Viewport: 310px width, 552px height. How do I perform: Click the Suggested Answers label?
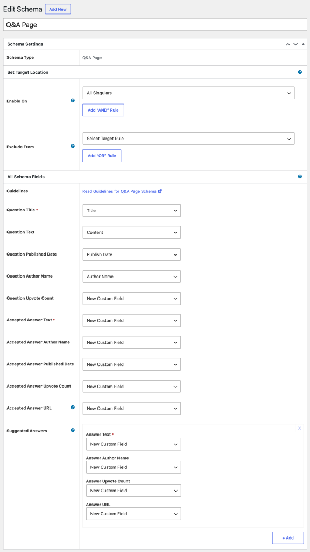[27, 431]
